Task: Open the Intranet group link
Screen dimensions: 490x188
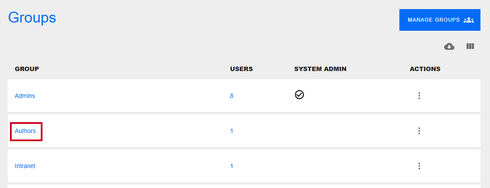Action: click(x=25, y=166)
